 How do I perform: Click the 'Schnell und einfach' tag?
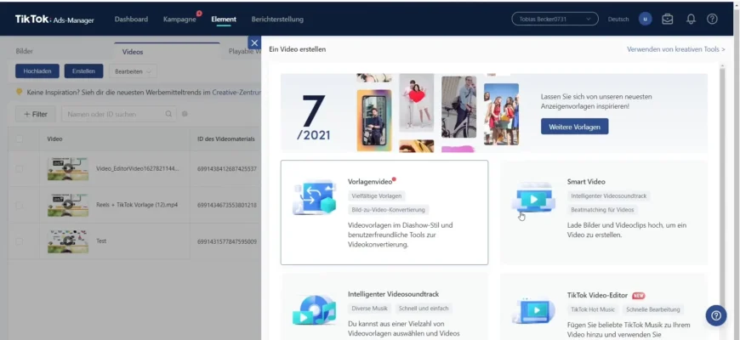coord(424,309)
